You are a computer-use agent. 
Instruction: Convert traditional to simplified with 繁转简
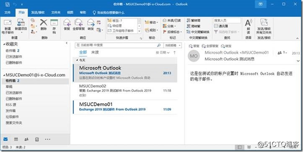[x=194, y=20]
